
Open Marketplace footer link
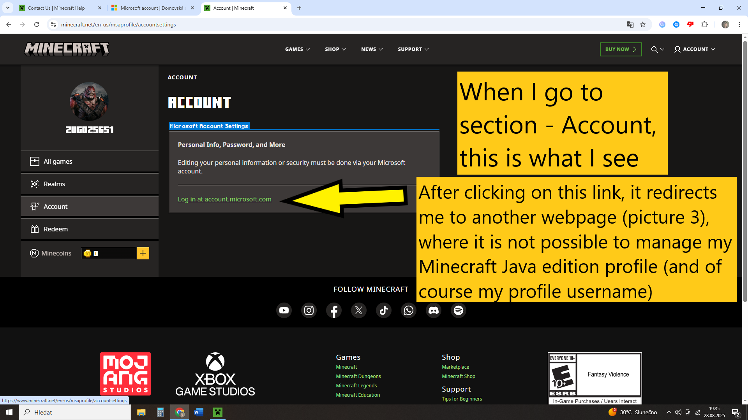pyautogui.click(x=455, y=367)
